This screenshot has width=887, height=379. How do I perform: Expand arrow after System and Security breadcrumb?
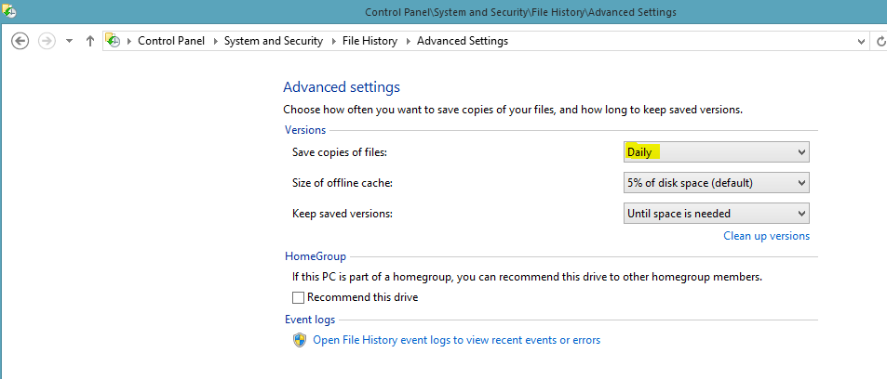tap(332, 41)
